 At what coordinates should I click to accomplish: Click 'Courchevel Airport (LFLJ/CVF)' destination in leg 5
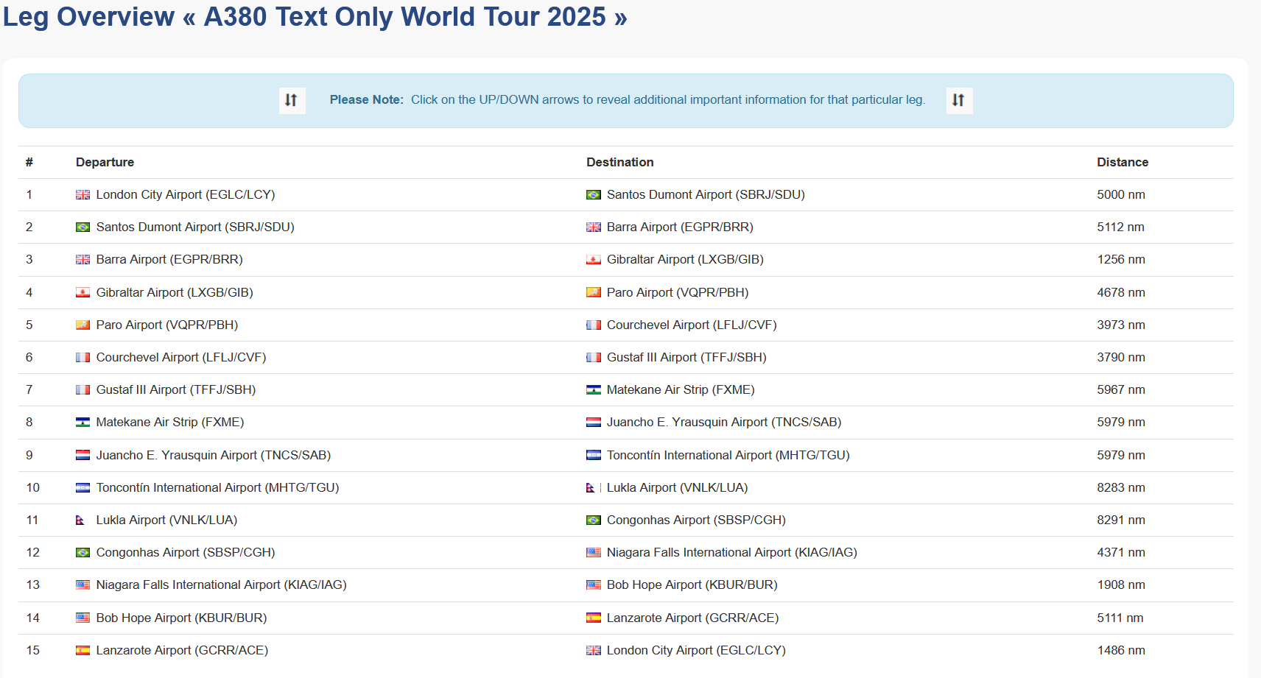(692, 325)
